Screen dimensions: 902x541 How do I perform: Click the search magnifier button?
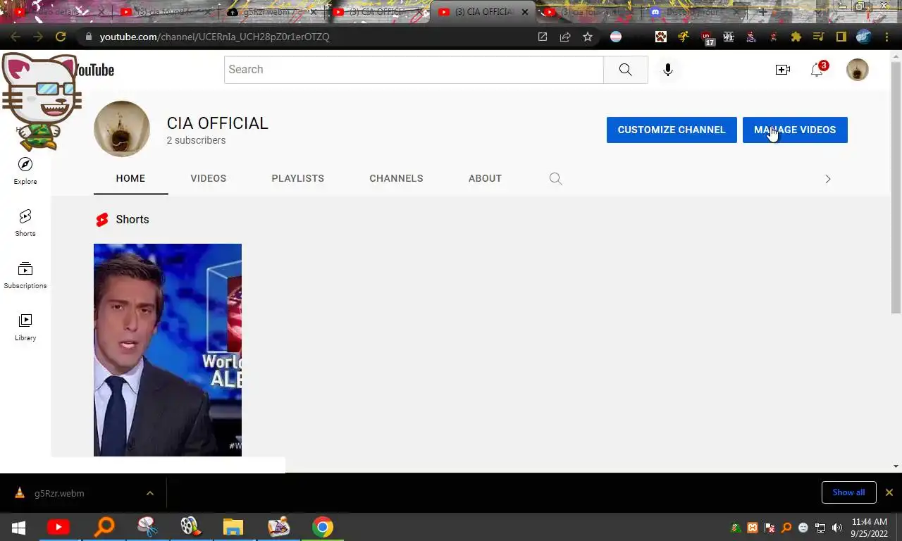[x=626, y=70]
